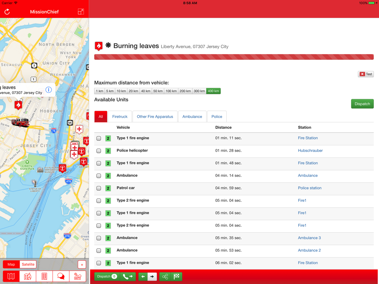Check Type 1 fire engine 01 min. 48 sec.

point(99,163)
